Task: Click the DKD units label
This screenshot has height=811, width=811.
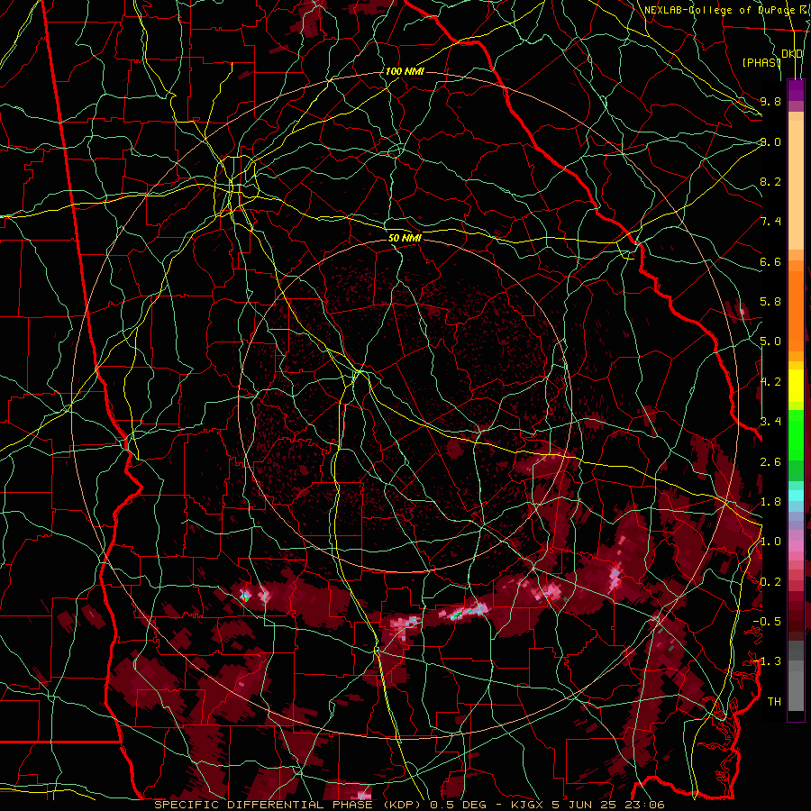Action: tap(792, 54)
